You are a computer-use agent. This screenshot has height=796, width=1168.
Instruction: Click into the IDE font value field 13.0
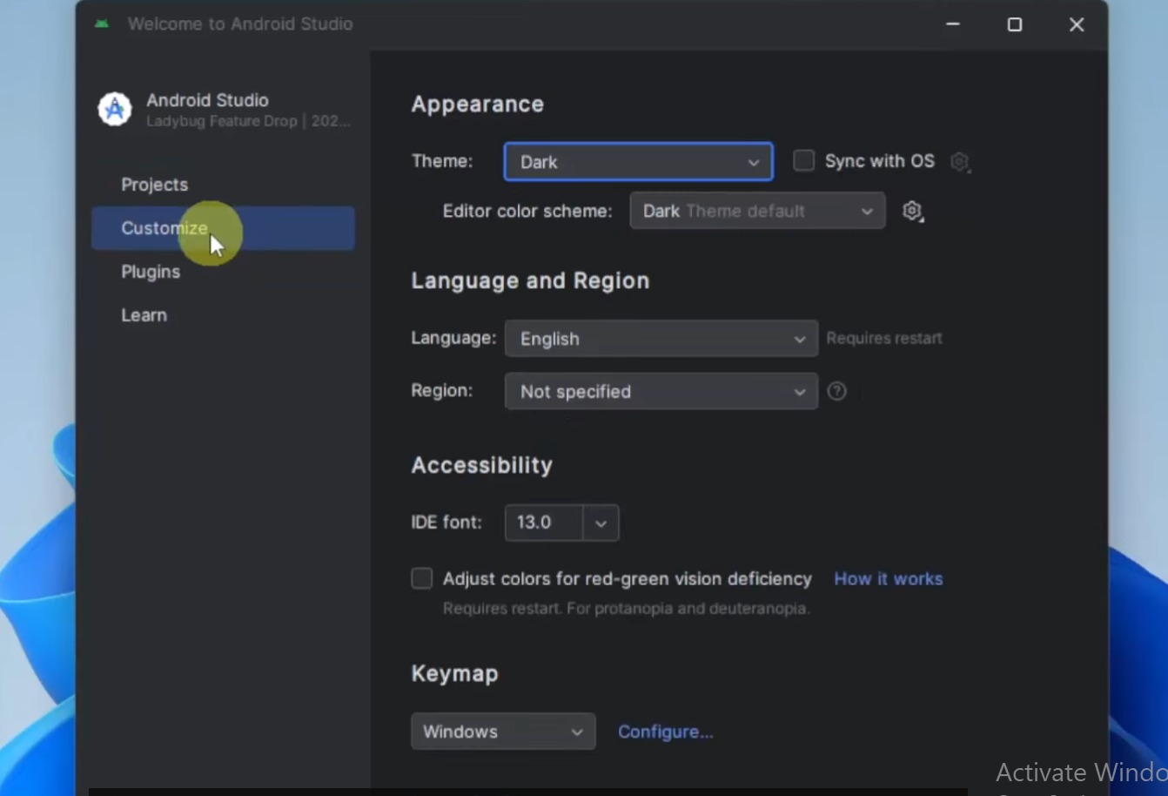(544, 523)
